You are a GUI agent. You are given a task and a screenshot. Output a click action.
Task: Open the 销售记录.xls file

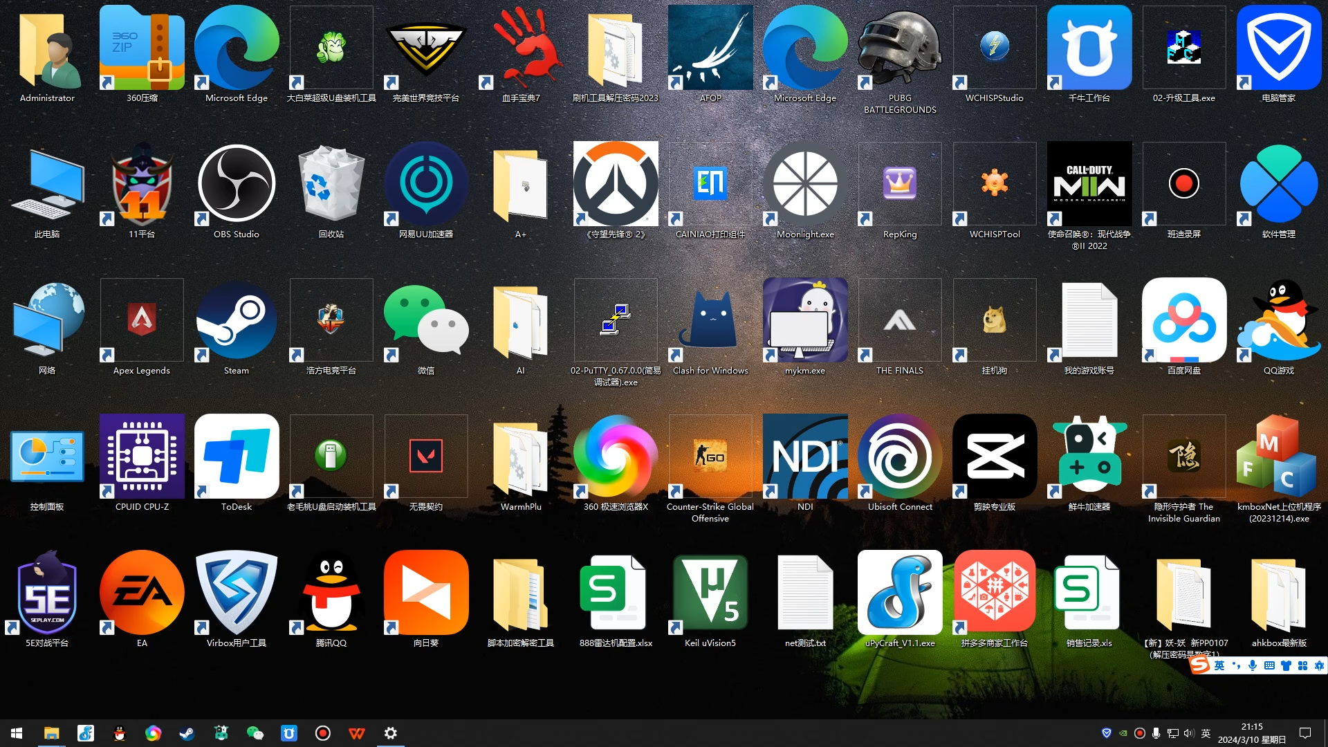(x=1089, y=599)
